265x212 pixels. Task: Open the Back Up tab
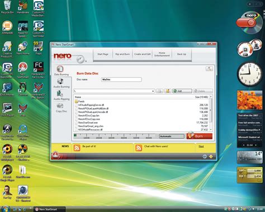(182, 54)
